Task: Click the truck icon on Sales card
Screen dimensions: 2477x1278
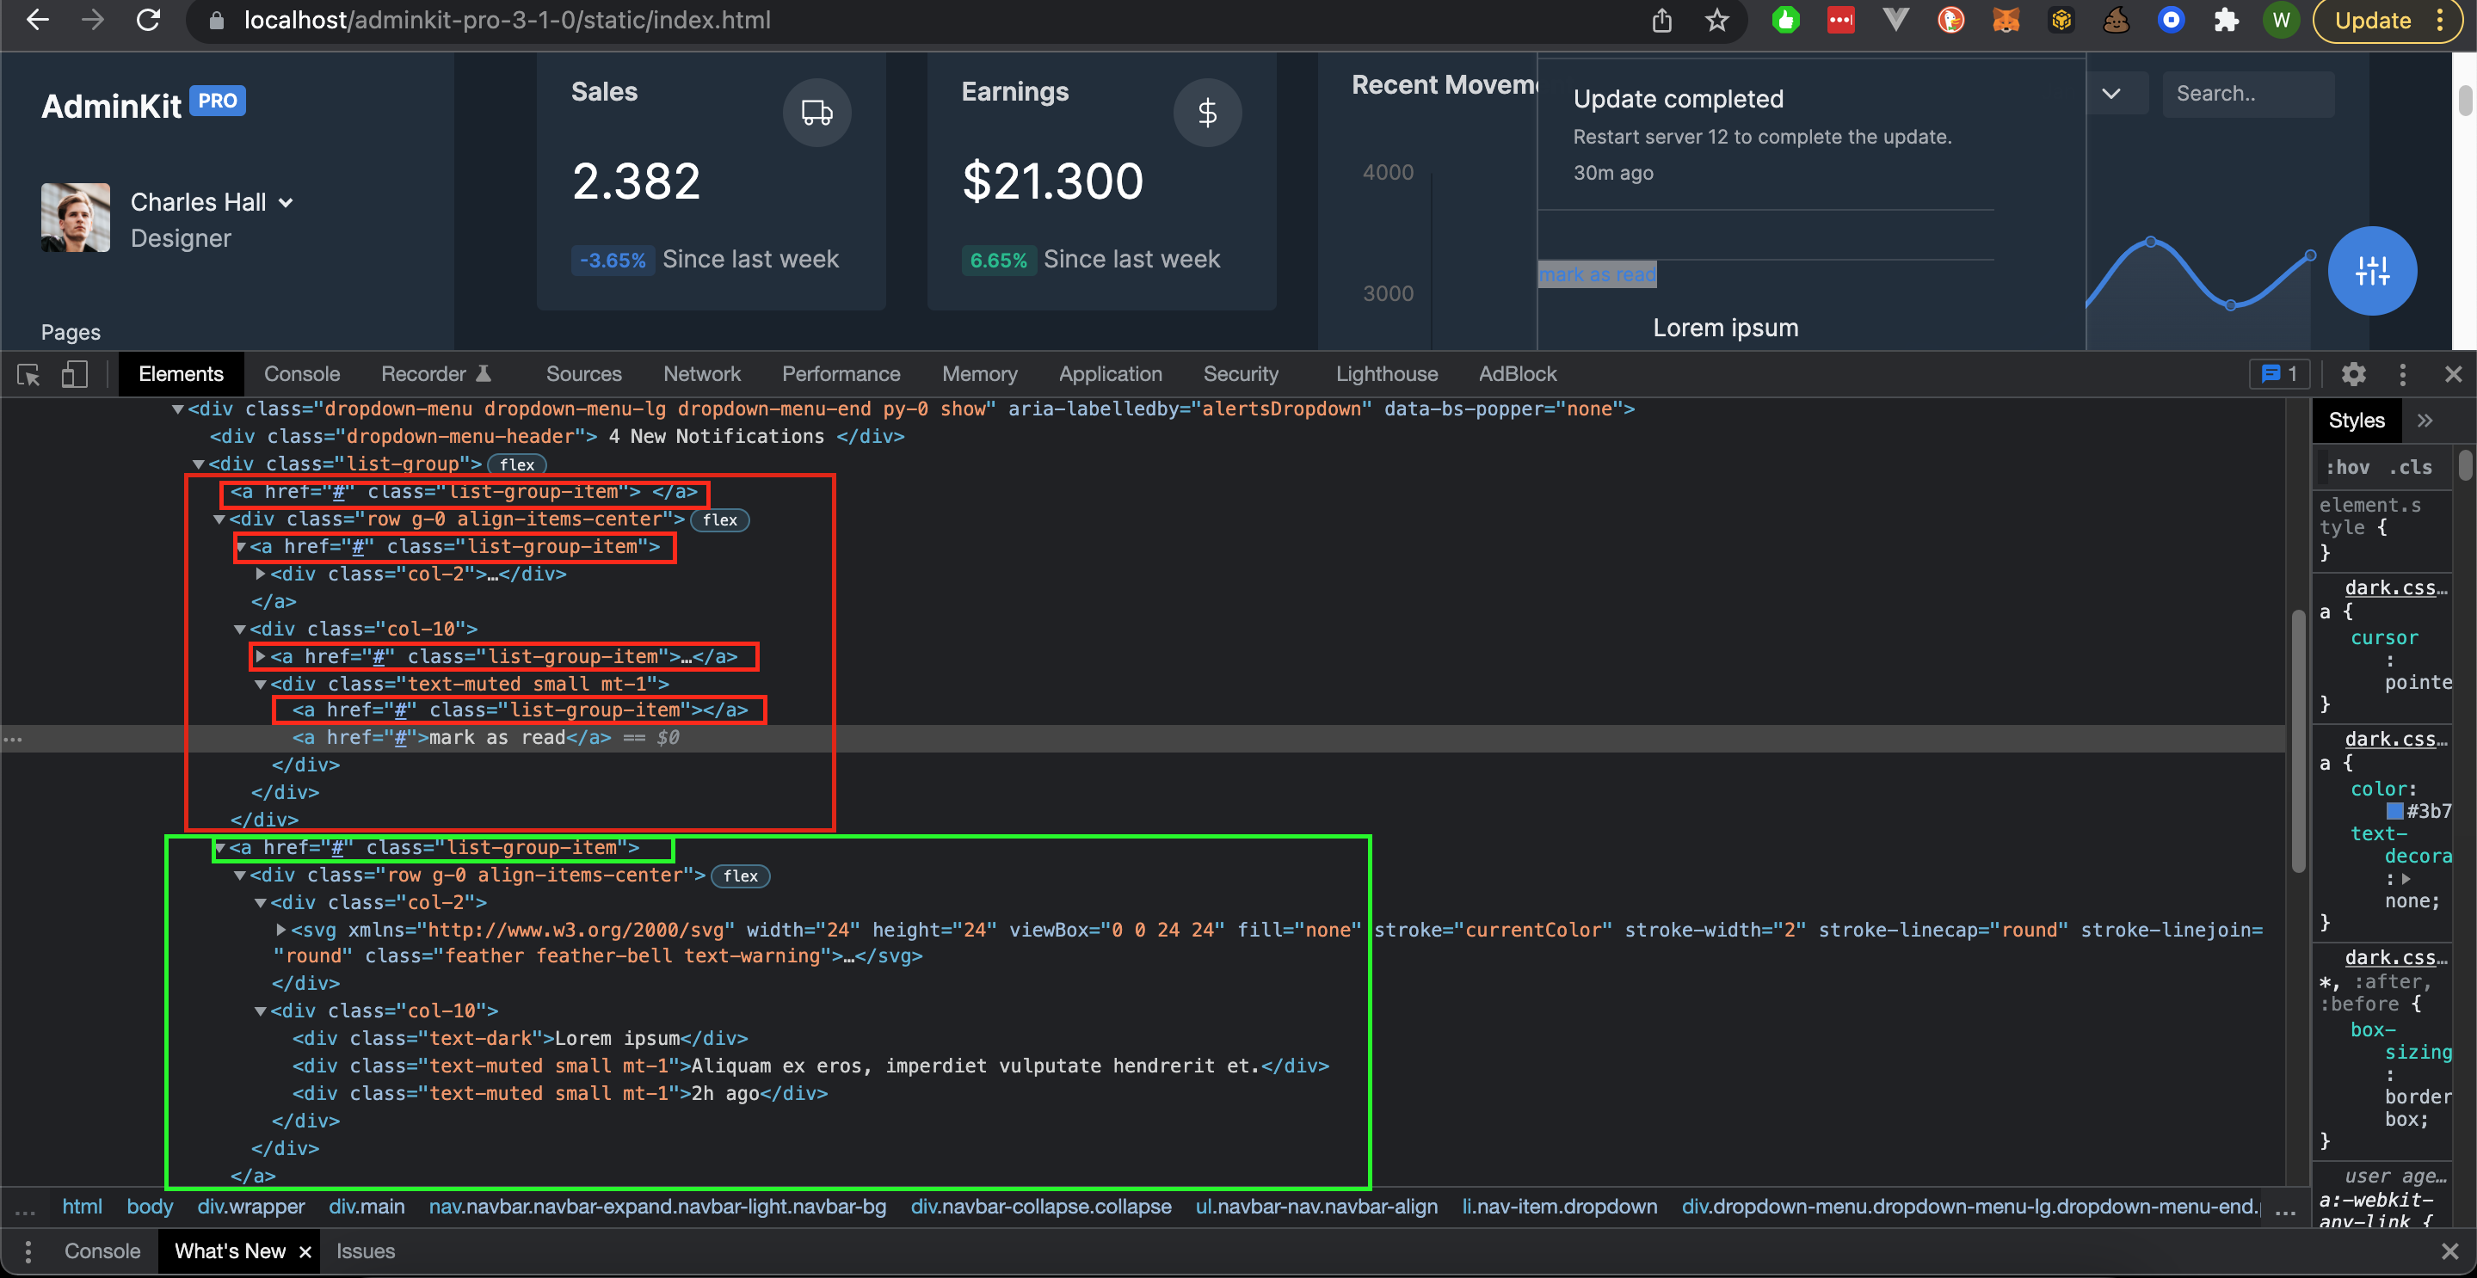Action: pyautogui.click(x=816, y=113)
